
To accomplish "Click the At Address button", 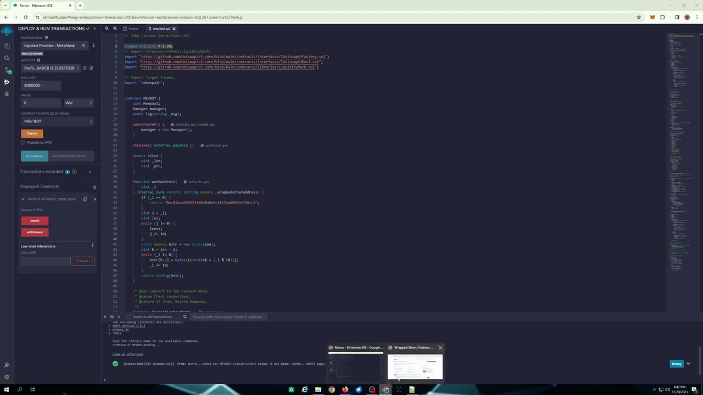I will click(34, 156).
